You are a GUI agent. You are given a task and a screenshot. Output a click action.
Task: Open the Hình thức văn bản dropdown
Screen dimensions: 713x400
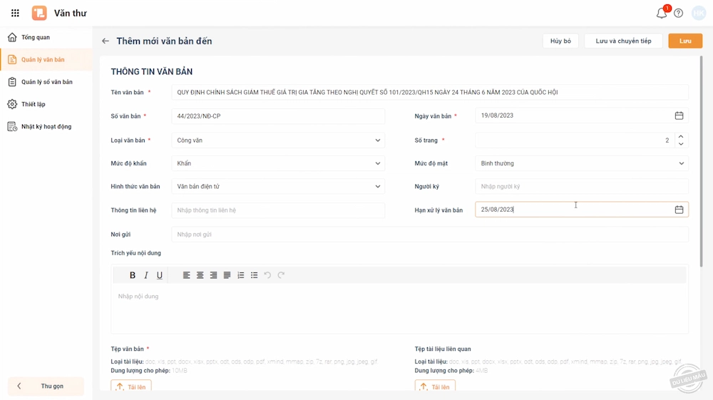click(278, 186)
